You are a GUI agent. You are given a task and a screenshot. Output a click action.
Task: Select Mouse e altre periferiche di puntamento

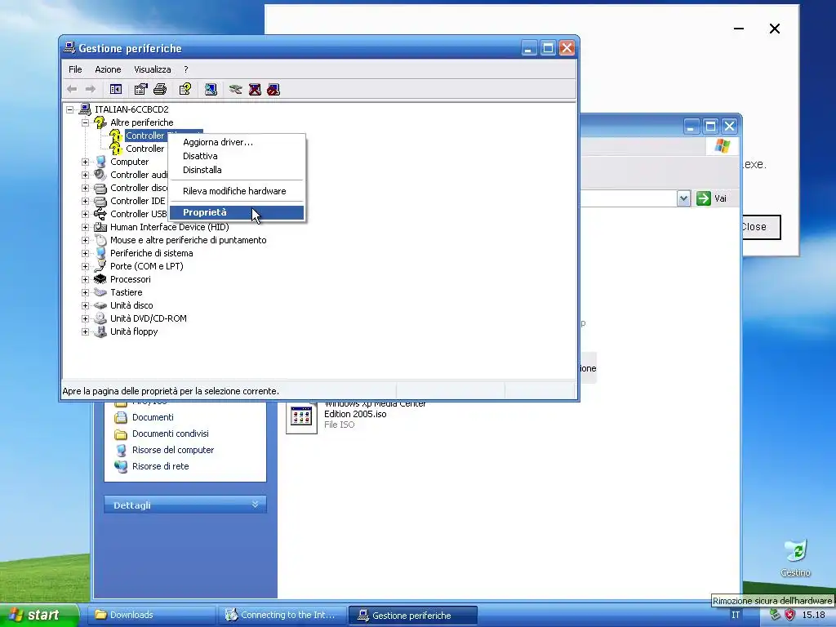coord(189,241)
